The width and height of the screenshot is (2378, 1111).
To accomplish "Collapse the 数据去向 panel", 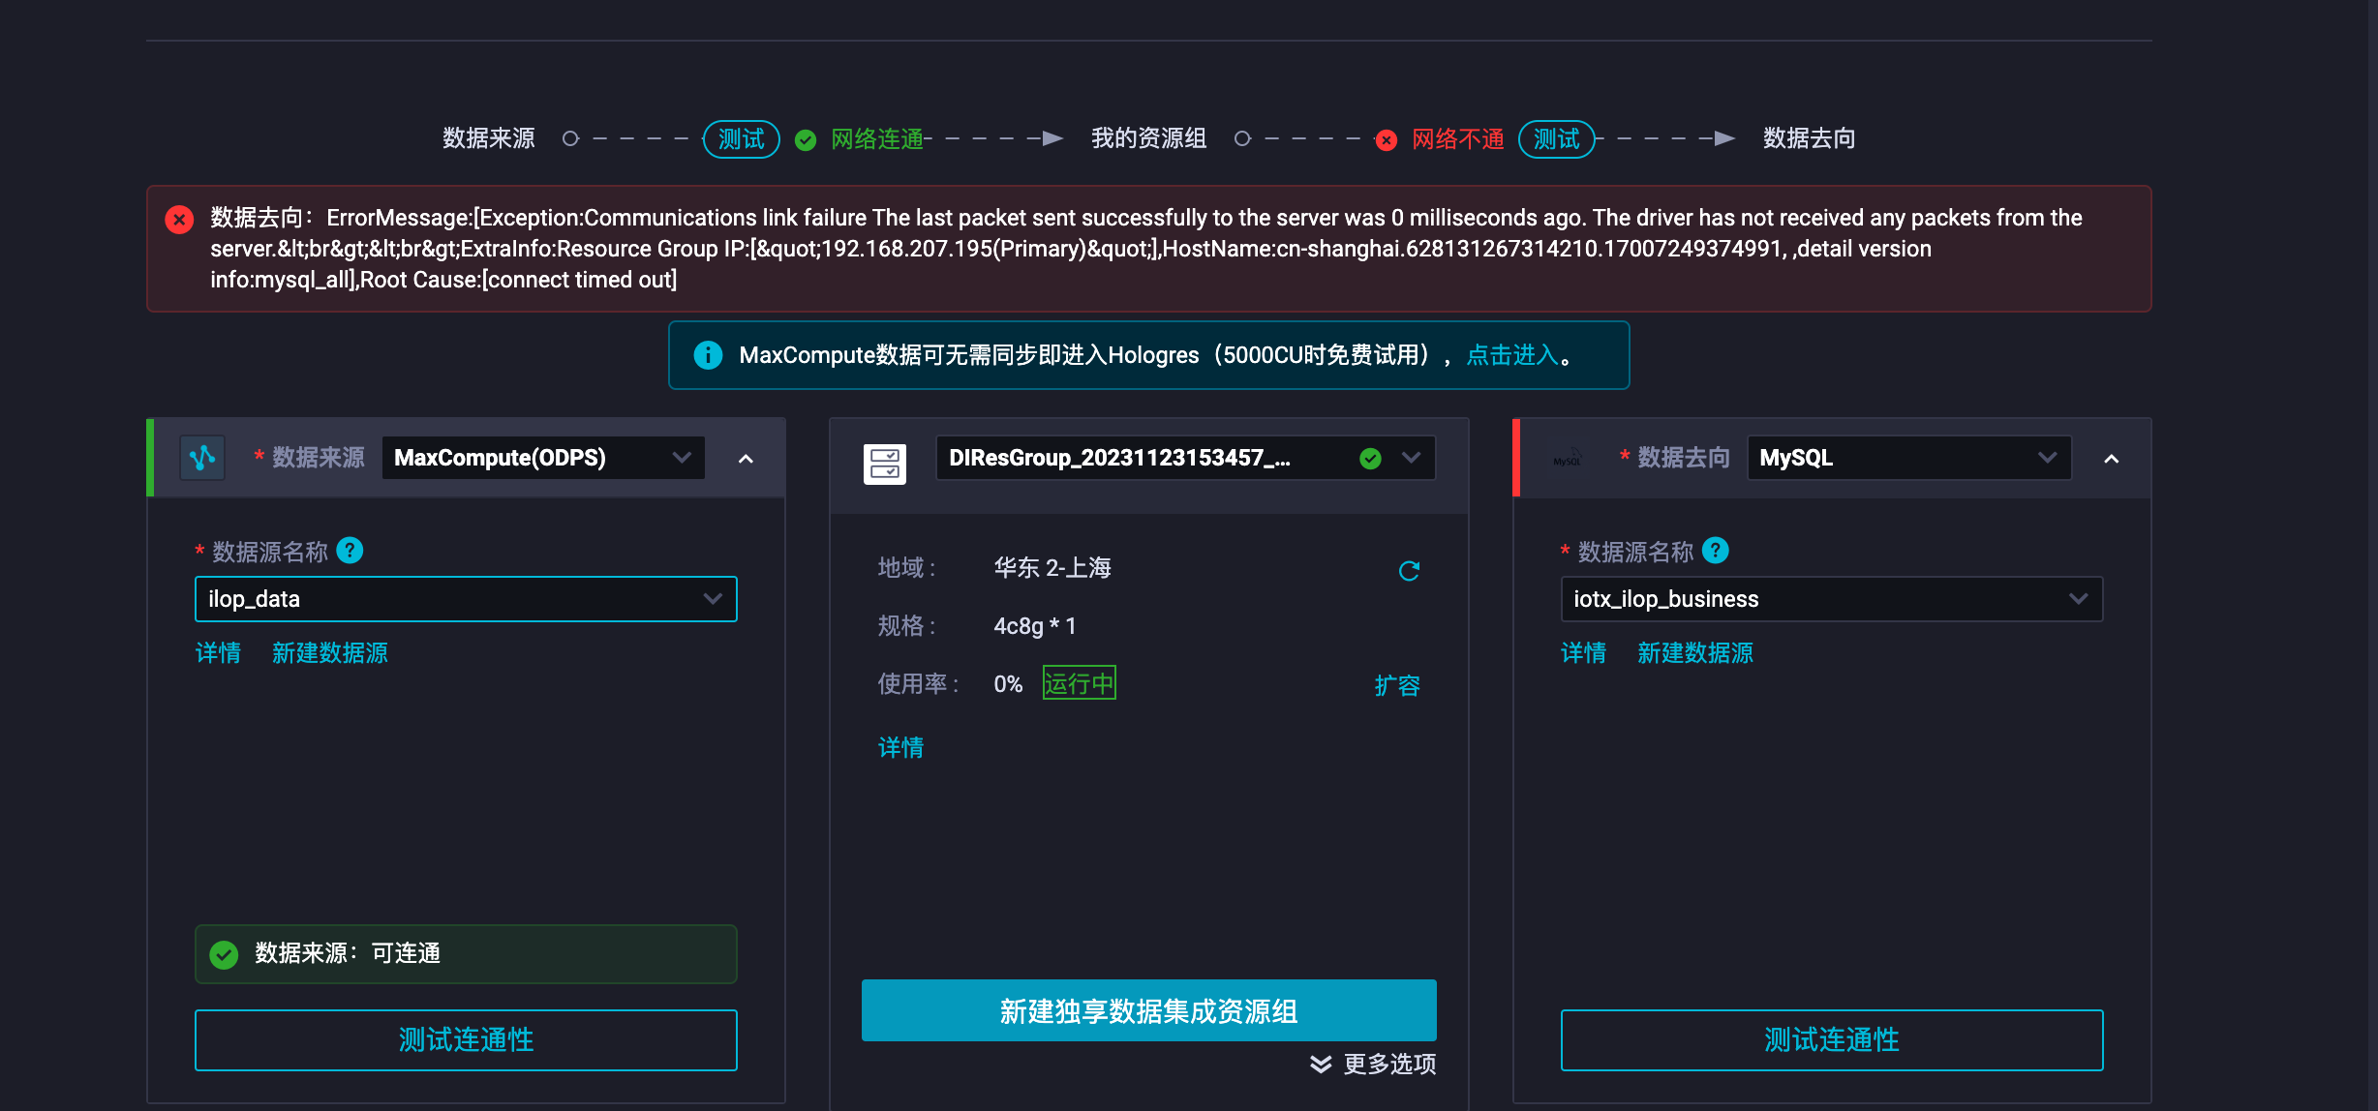I will 2112,459.
